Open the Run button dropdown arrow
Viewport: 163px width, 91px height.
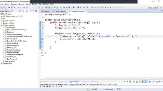point(71,7)
